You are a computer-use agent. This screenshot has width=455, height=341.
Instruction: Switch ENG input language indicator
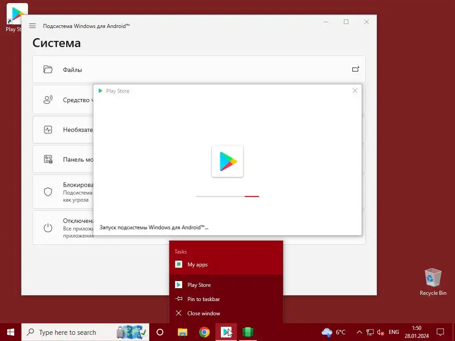(x=394, y=332)
